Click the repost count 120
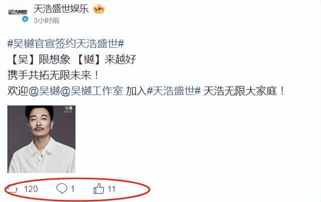The width and height of the screenshot is (321, 202). coord(31,189)
